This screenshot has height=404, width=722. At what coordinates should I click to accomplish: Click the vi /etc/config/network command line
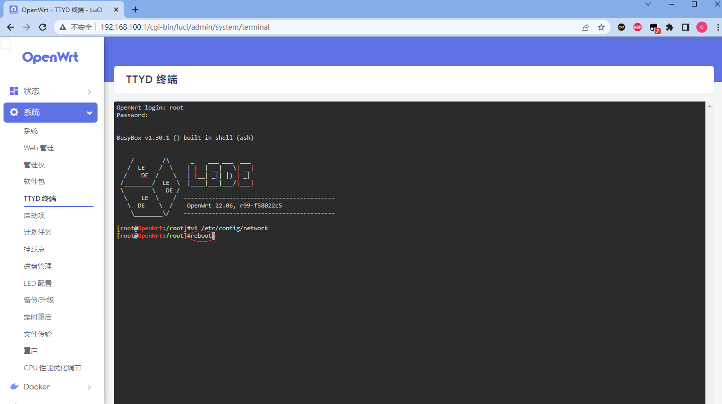(x=229, y=228)
